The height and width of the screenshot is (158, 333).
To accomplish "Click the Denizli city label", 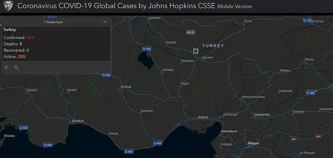I will (x=32, y=90).
